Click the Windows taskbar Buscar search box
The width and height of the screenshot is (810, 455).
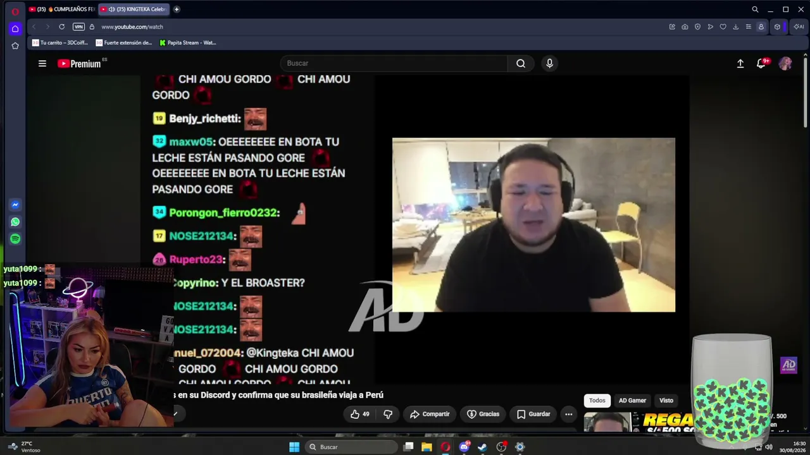coord(352,447)
